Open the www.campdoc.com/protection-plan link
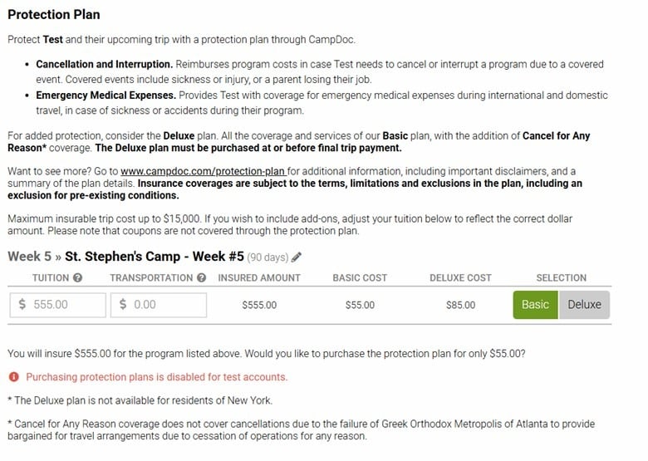648x461 pixels. [x=203, y=172]
